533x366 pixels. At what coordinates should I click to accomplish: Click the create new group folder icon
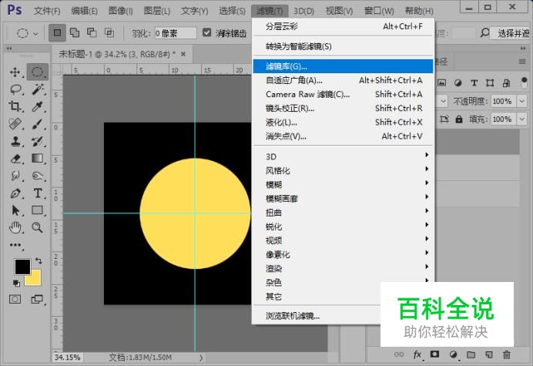pyautogui.click(x=471, y=354)
